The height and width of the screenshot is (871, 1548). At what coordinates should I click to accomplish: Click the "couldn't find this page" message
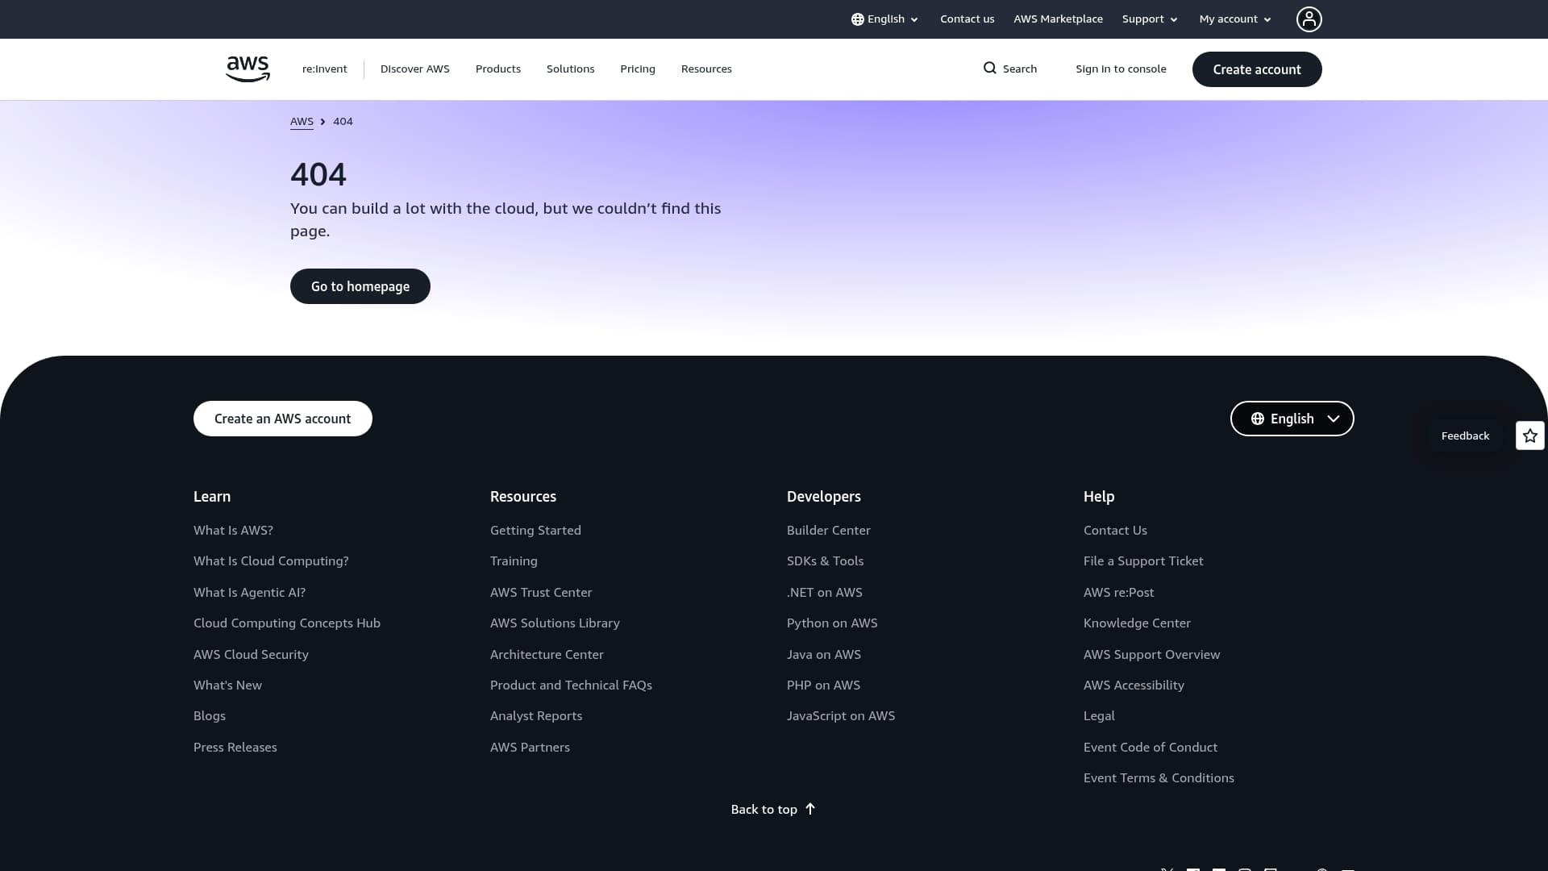tap(506, 219)
